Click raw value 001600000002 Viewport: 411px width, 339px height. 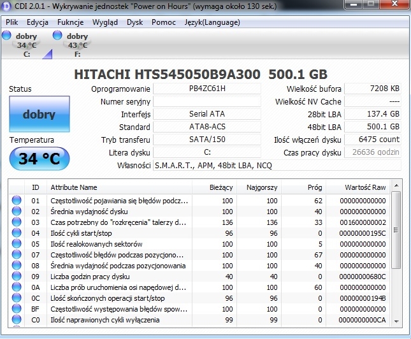363,222
